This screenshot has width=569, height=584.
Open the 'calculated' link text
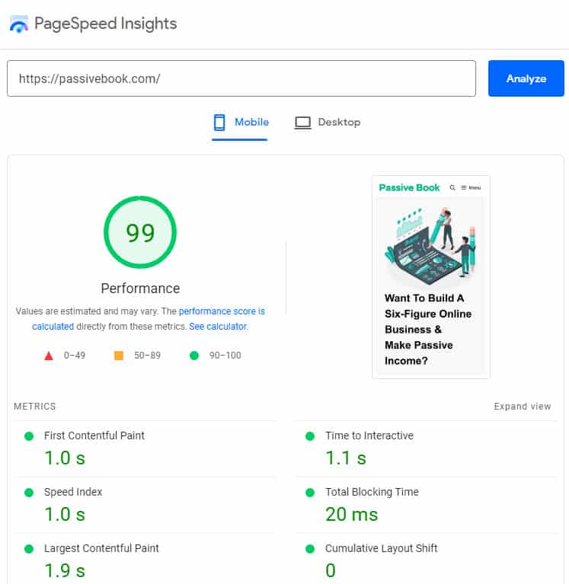pyautogui.click(x=53, y=327)
